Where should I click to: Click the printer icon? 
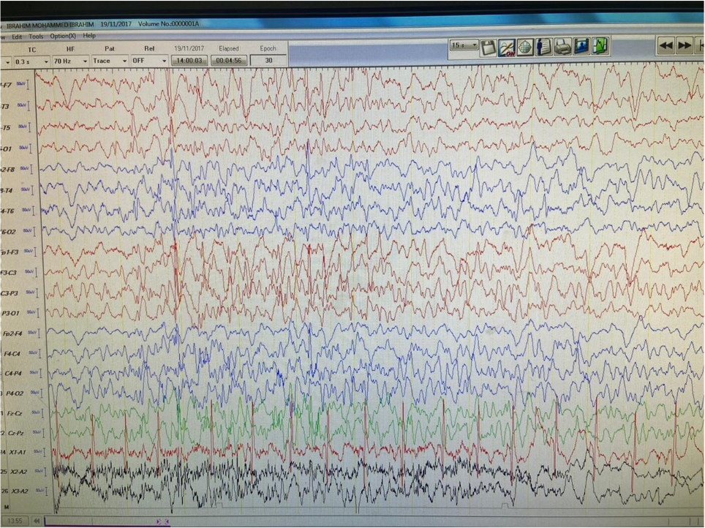(562, 48)
